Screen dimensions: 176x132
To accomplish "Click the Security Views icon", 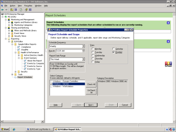I will (x=12, y=36).
